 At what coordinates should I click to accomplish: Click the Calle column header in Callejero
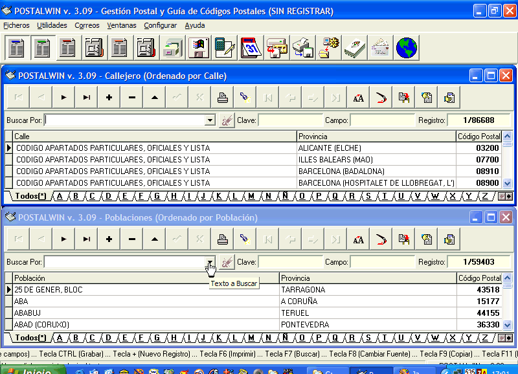tap(154, 137)
